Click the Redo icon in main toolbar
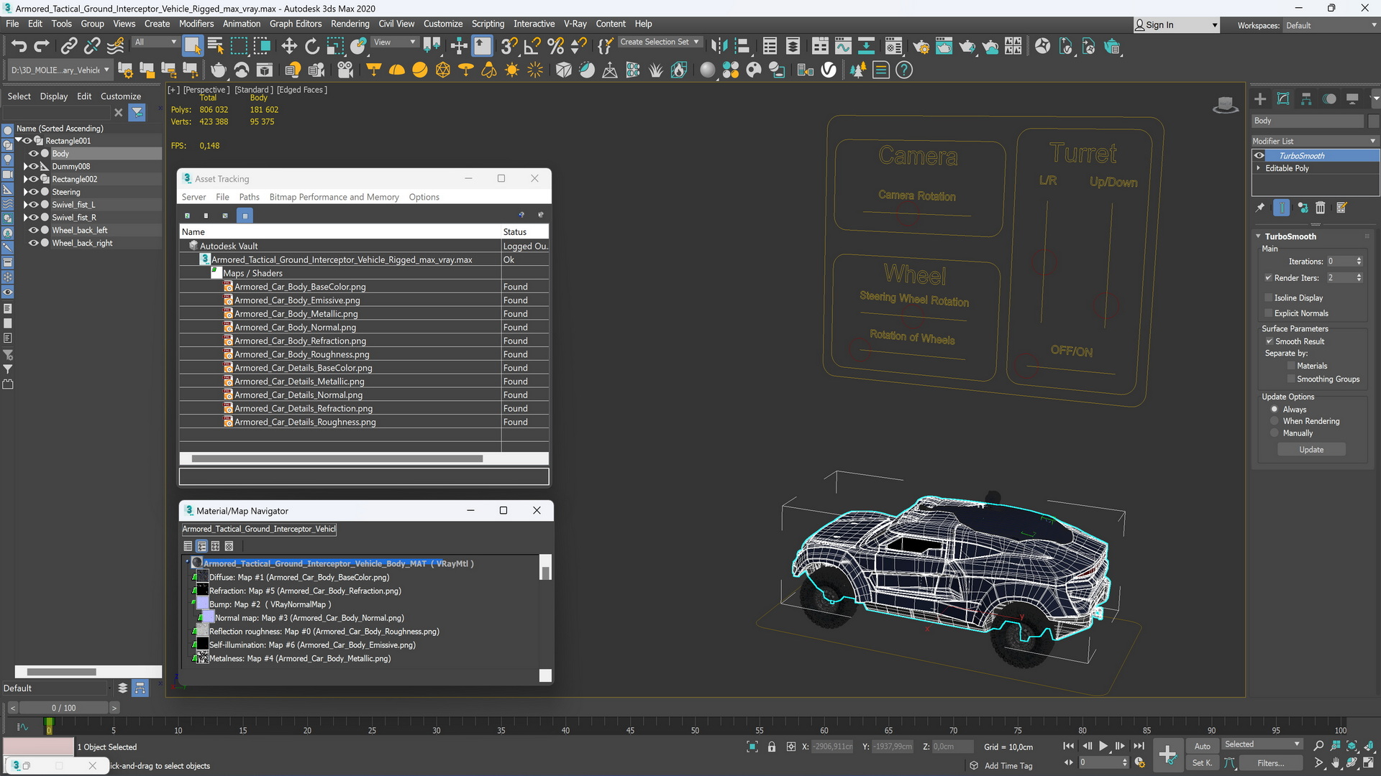Screen dimensions: 1381x776 pos(42,47)
